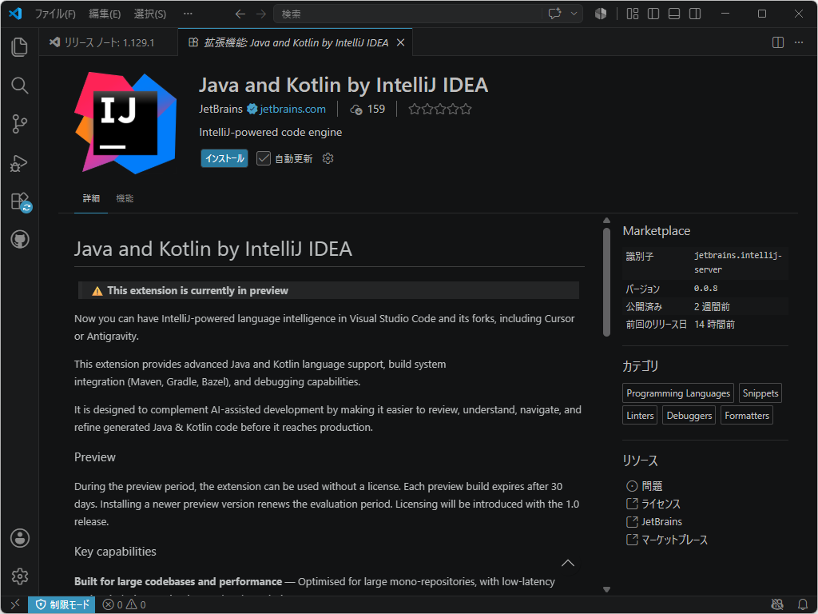Open the jetbrains.com link
This screenshot has width=818, height=614.
[292, 109]
